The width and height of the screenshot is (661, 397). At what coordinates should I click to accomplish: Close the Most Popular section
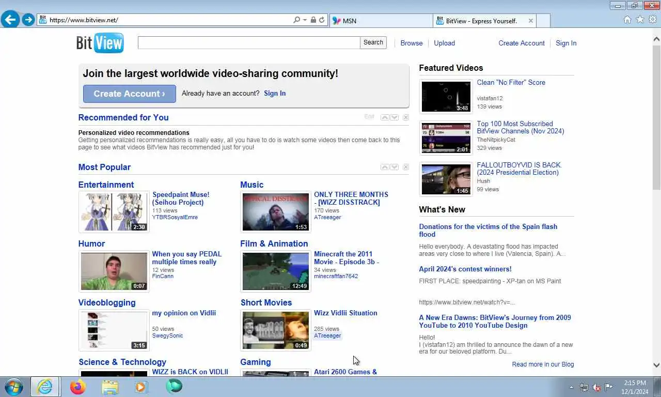(406, 167)
